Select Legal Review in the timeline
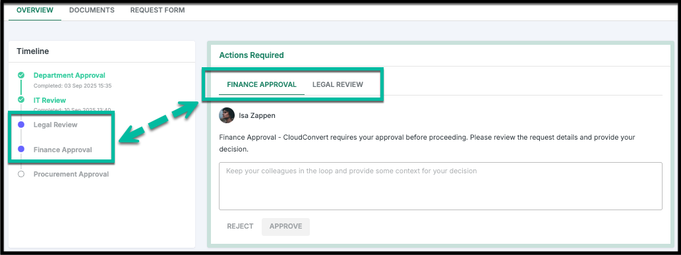 click(x=55, y=125)
